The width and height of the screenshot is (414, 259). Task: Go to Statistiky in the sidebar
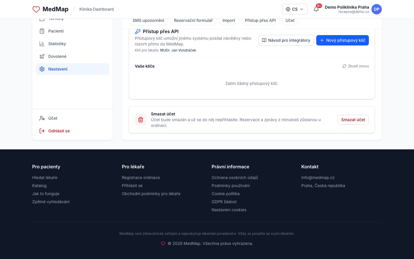[x=72, y=44]
